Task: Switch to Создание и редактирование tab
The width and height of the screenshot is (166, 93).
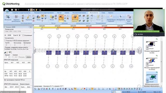Action: point(21,13)
